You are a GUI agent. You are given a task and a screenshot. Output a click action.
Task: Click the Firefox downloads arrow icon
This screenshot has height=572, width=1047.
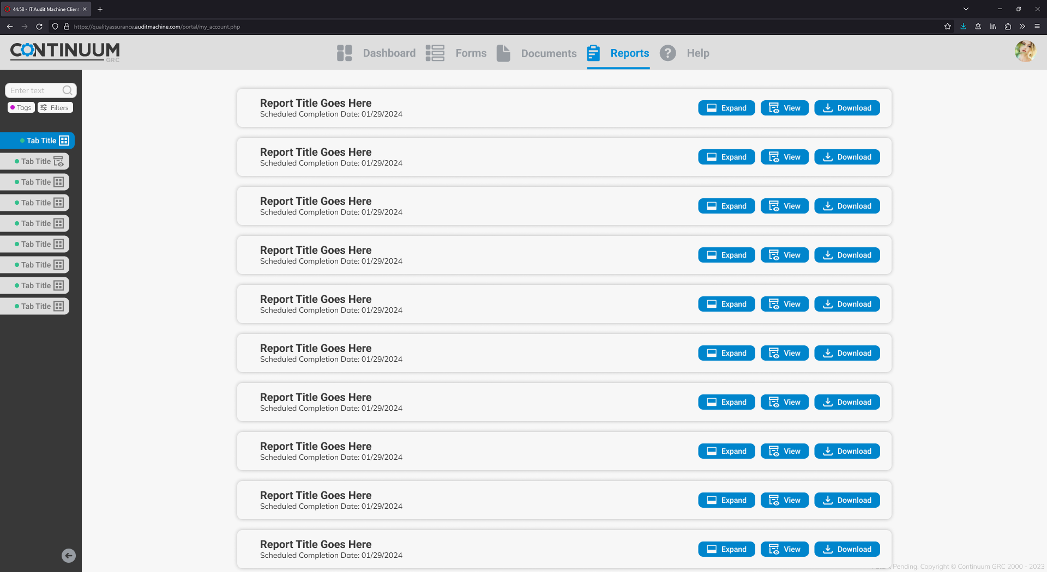tap(964, 26)
